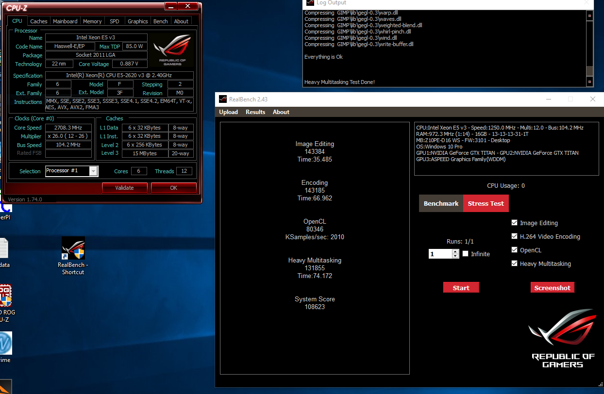Open the RealBench Shortcut desktop icon
The width and height of the screenshot is (604, 394).
[73, 255]
